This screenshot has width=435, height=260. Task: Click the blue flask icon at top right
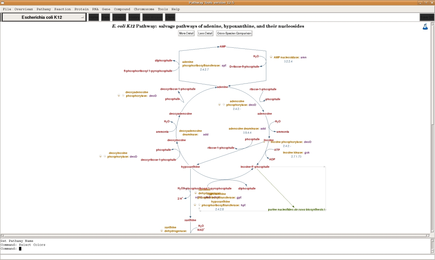point(425,26)
